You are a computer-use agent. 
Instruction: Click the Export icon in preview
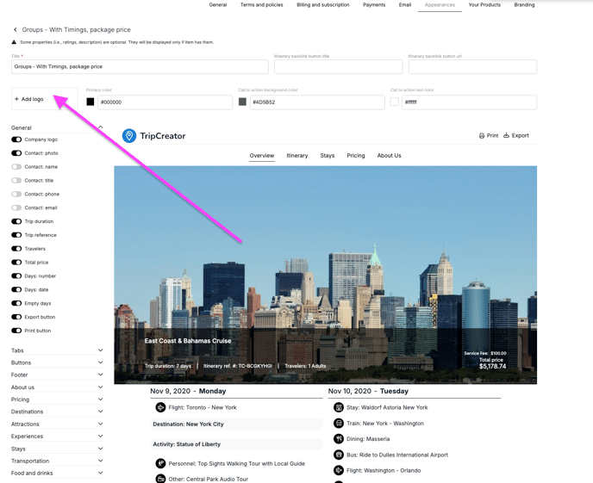point(507,136)
